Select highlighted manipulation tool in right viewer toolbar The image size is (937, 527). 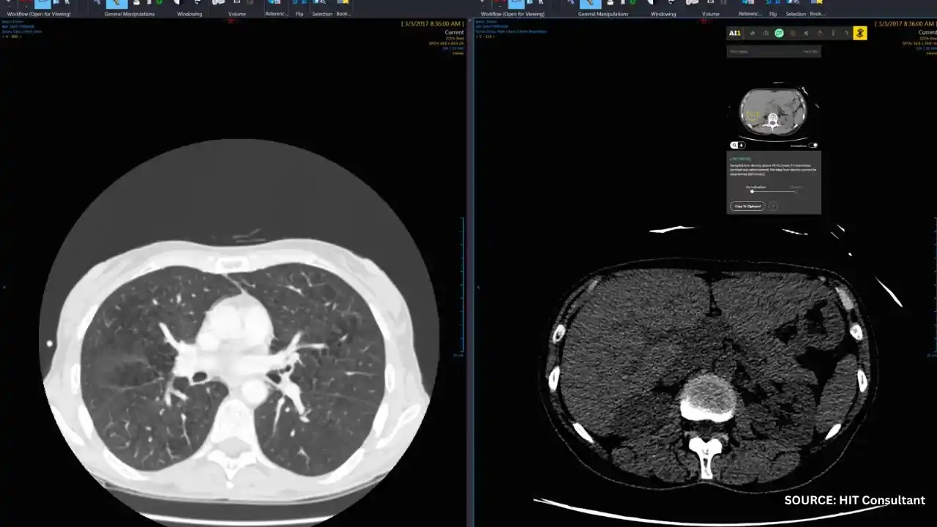coord(590,4)
